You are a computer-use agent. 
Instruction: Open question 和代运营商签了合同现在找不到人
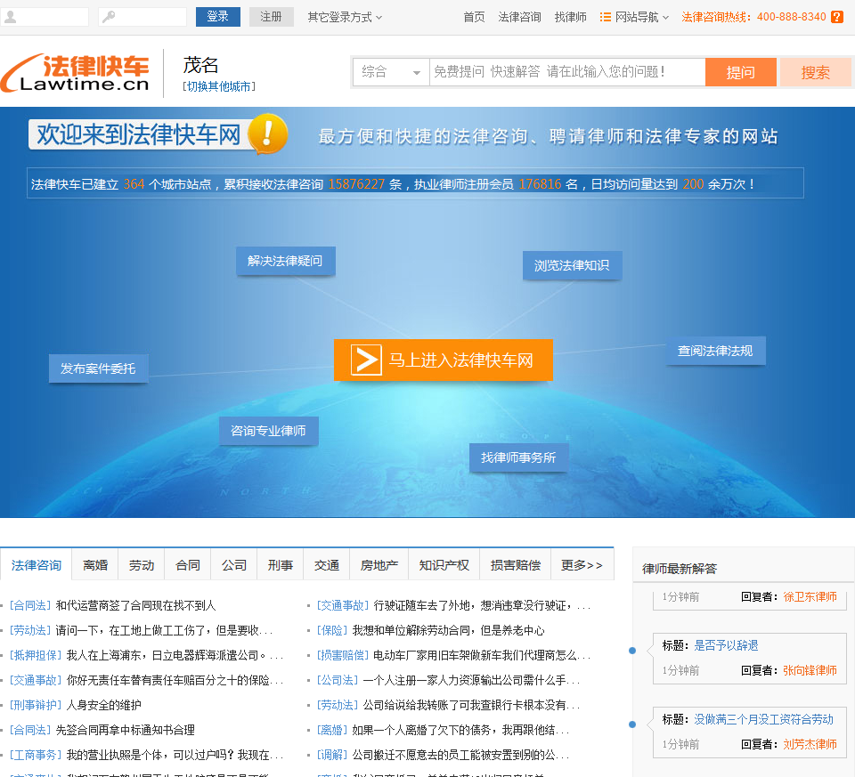pos(135,605)
